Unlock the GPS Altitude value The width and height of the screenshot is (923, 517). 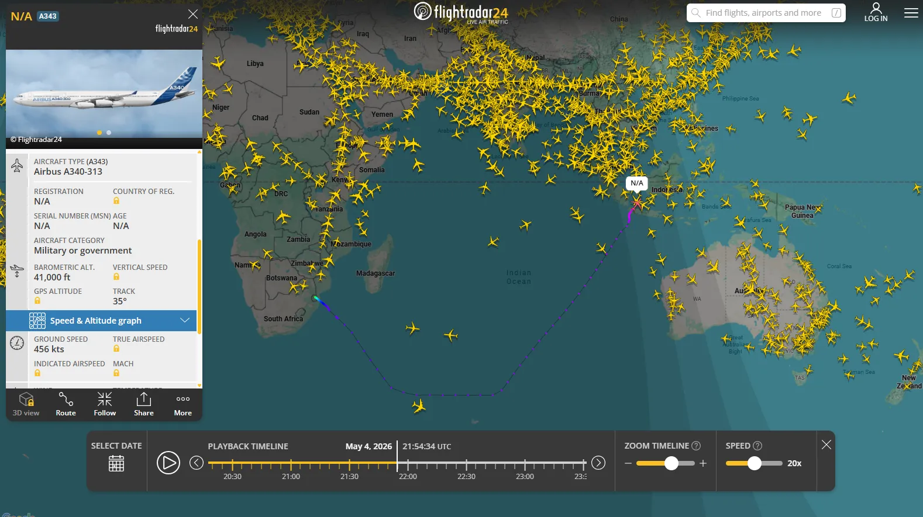pyautogui.click(x=37, y=301)
